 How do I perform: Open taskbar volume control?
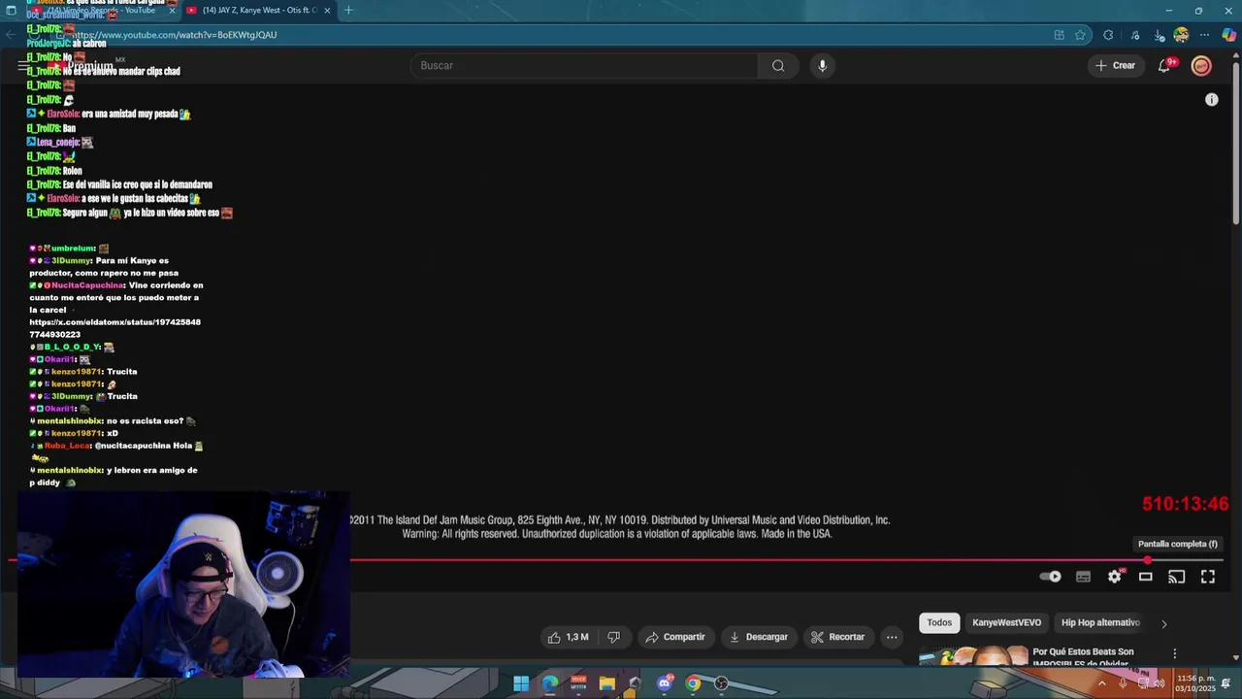(x=1159, y=683)
